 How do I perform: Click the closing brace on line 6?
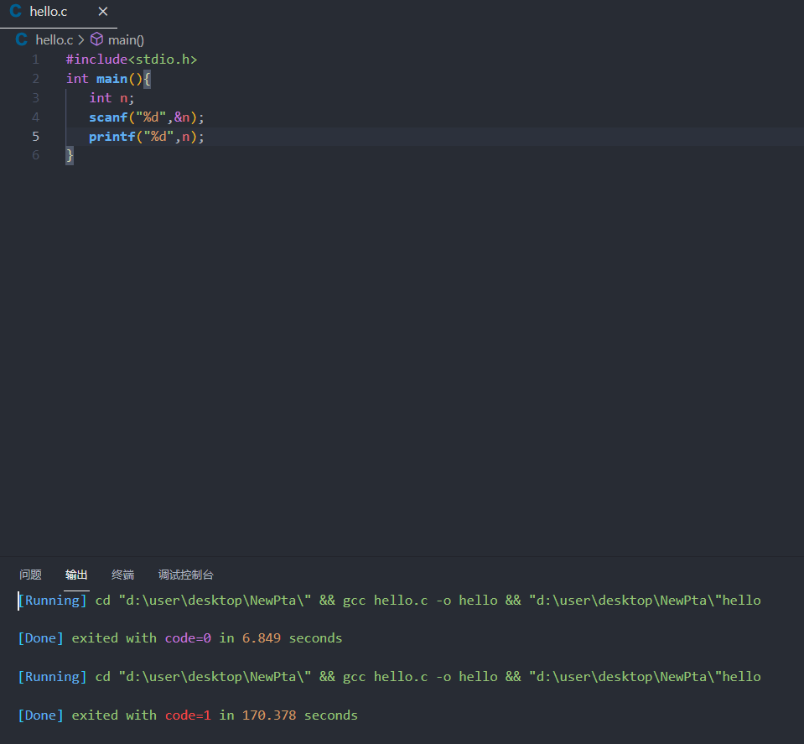point(68,155)
